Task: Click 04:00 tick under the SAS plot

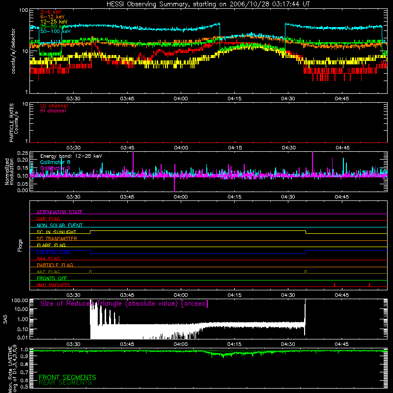Action: (x=181, y=344)
